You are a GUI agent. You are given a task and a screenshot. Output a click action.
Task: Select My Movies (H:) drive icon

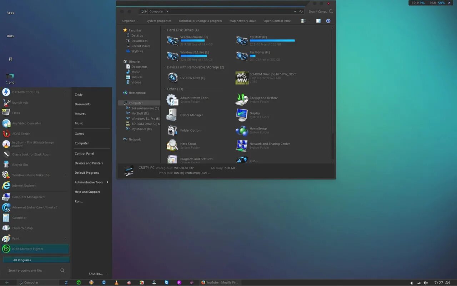tap(242, 56)
